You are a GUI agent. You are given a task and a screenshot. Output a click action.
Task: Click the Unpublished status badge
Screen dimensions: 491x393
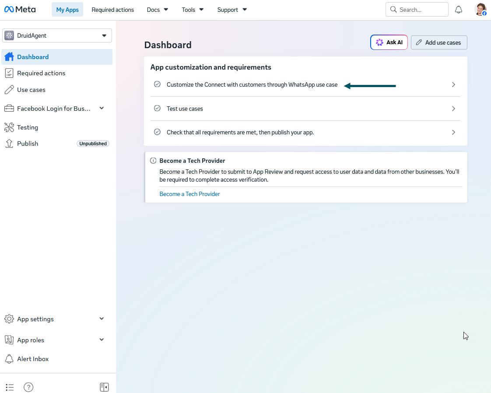coord(93,144)
